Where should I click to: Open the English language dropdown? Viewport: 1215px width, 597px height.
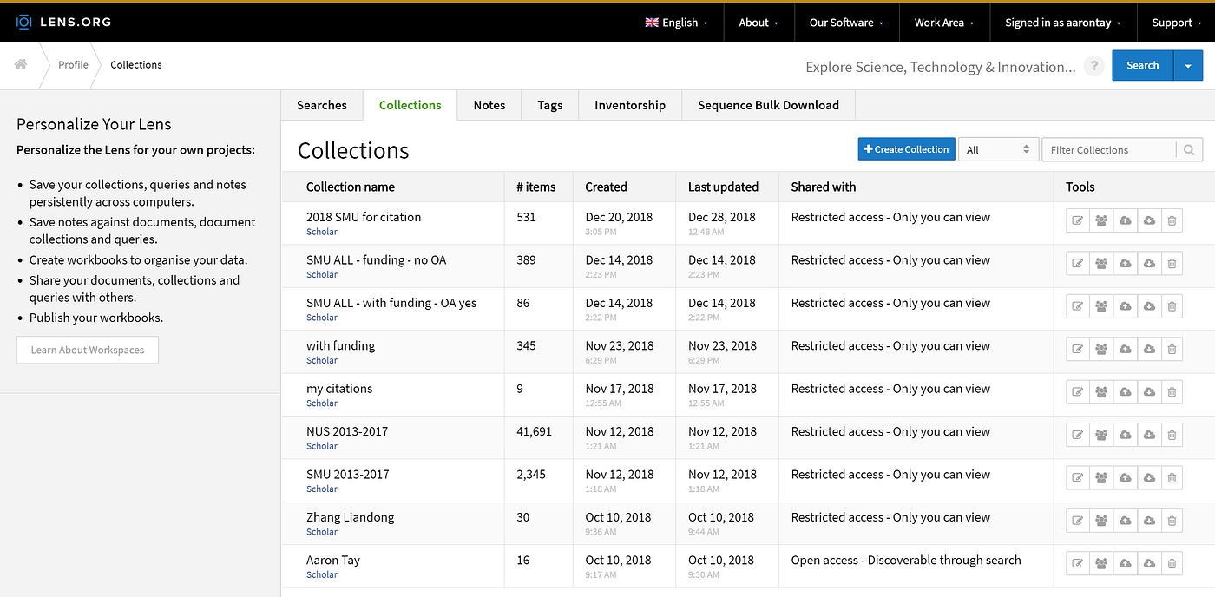click(677, 23)
